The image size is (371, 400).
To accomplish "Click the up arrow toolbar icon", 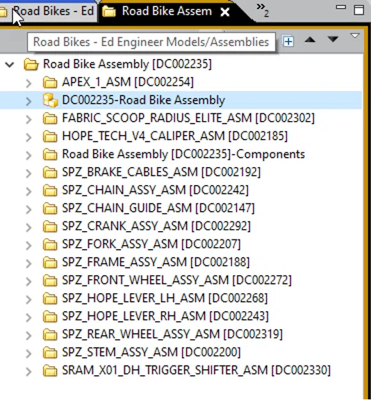I will point(310,40).
